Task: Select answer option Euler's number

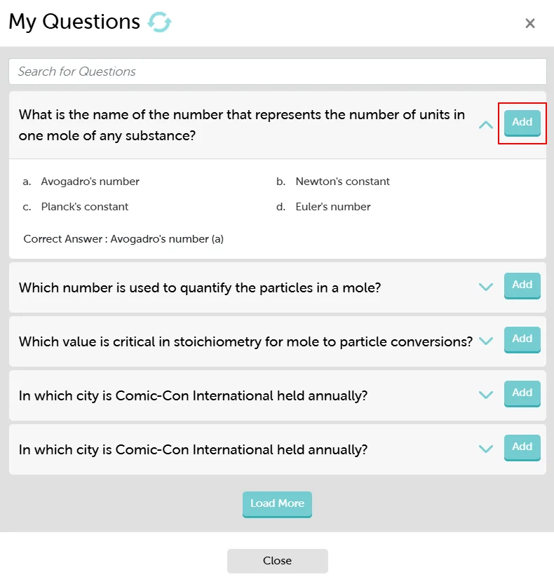Action: click(x=332, y=206)
